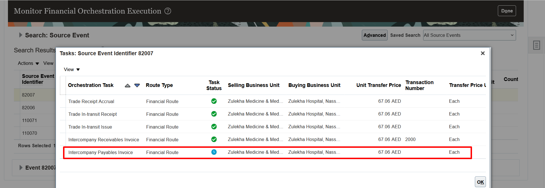Click 67.06 AED in Receivables Invoice row

[x=389, y=140]
